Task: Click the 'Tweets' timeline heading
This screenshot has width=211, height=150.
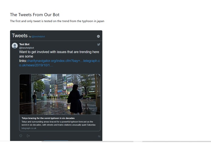Action: [x=20, y=36]
